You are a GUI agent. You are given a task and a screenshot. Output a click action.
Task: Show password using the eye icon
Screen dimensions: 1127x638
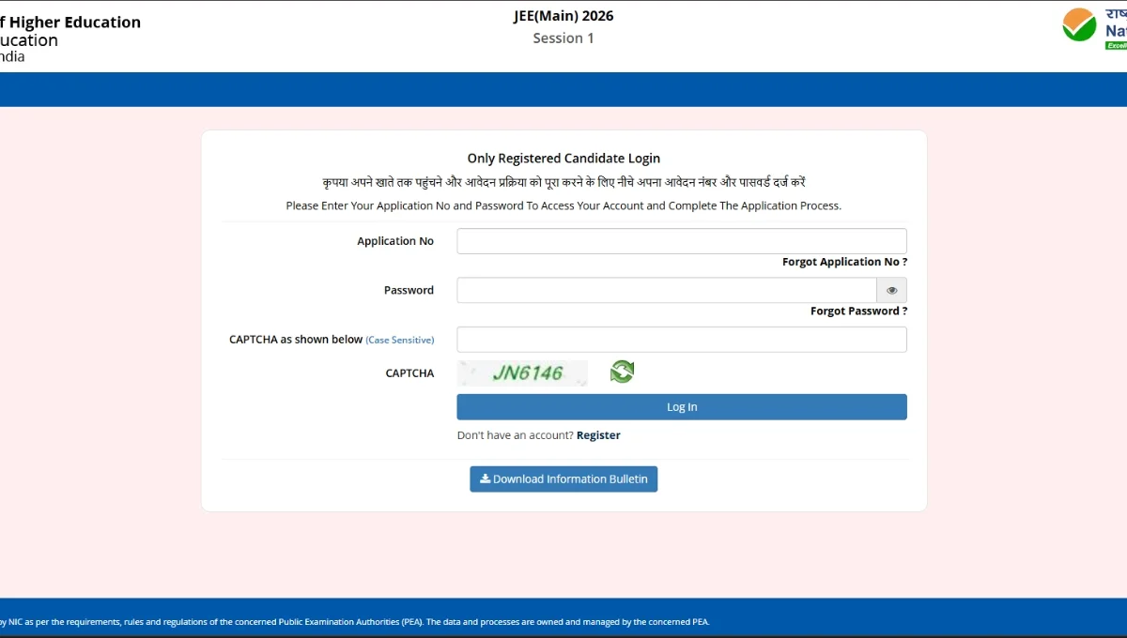(x=890, y=290)
